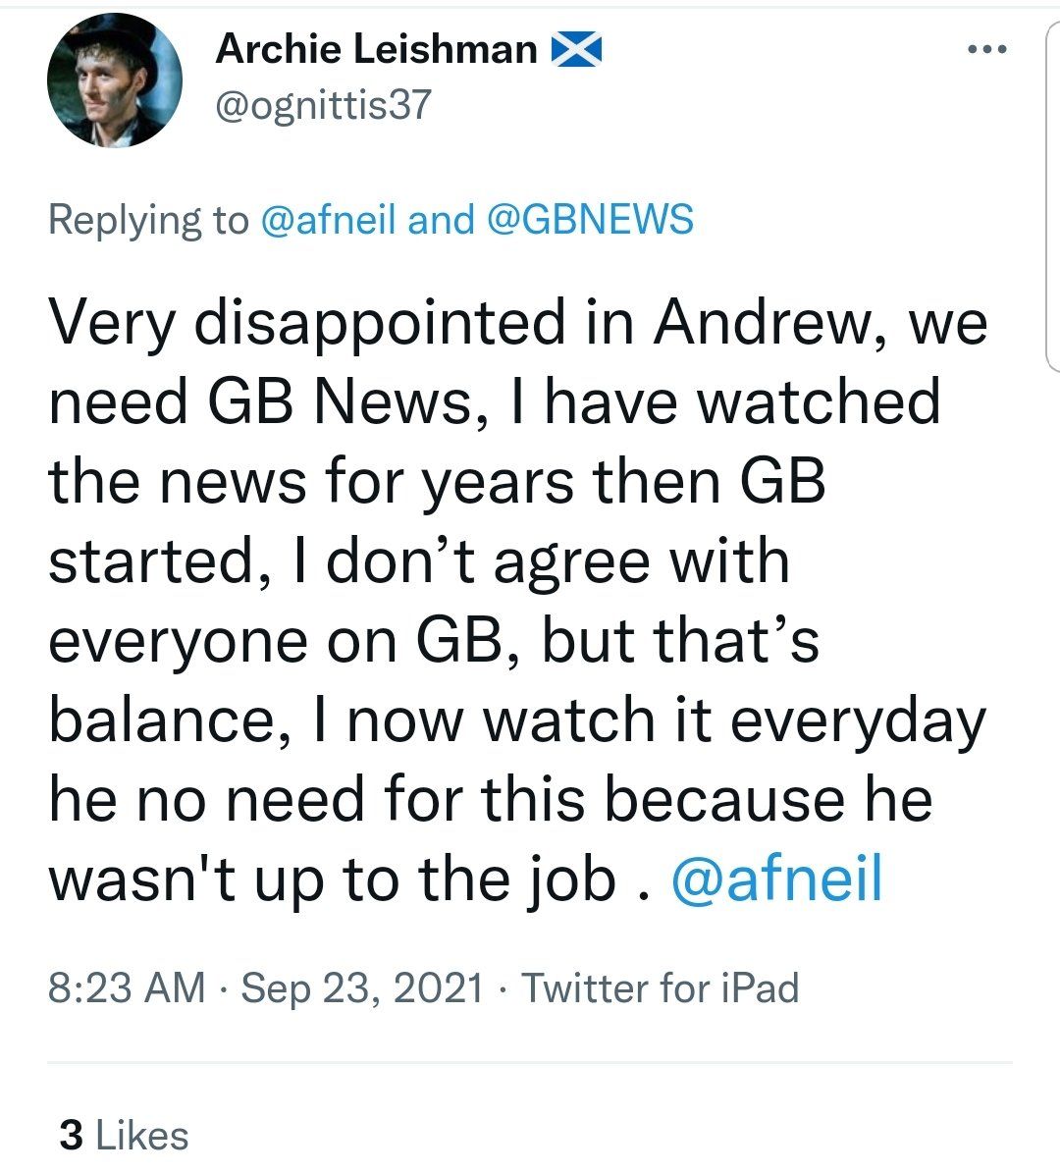Screen dimensions: 1060x1173
Task: Open @GBNEWS in the Replying to line
Action: tap(590, 219)
